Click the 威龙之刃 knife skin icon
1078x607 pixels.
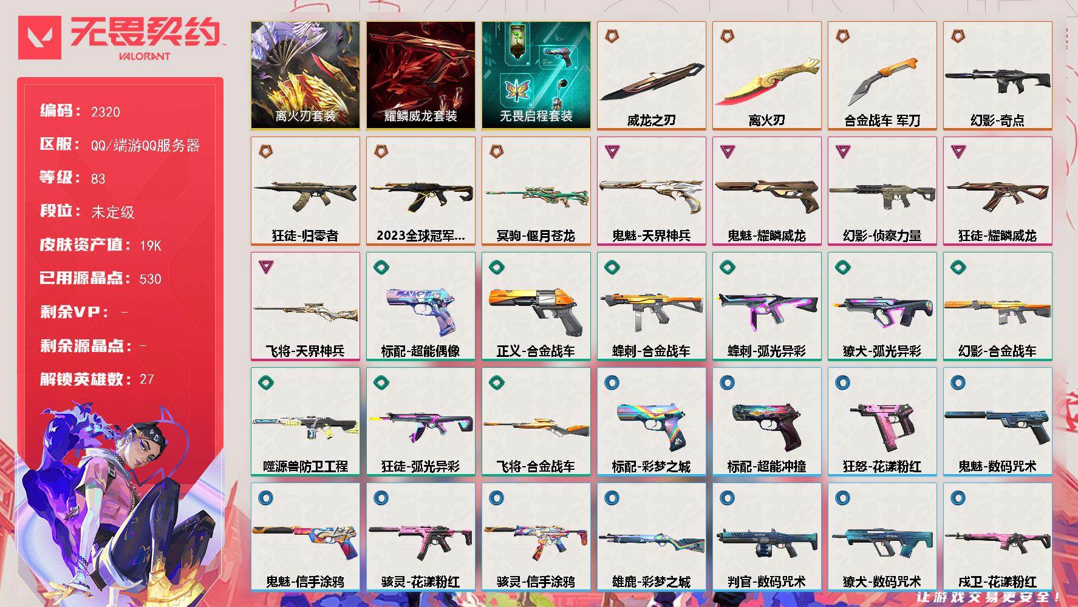[651, 76]
